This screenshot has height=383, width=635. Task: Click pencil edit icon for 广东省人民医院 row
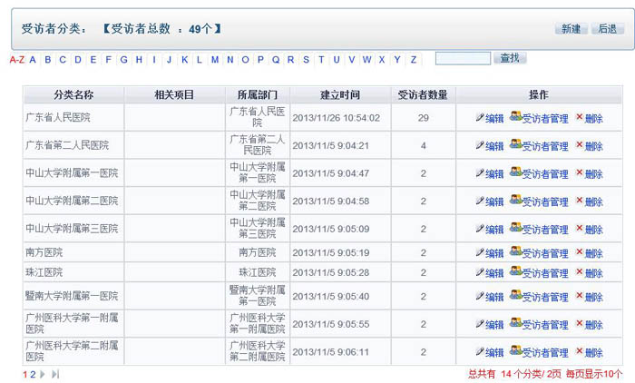[x=480, y=118]
